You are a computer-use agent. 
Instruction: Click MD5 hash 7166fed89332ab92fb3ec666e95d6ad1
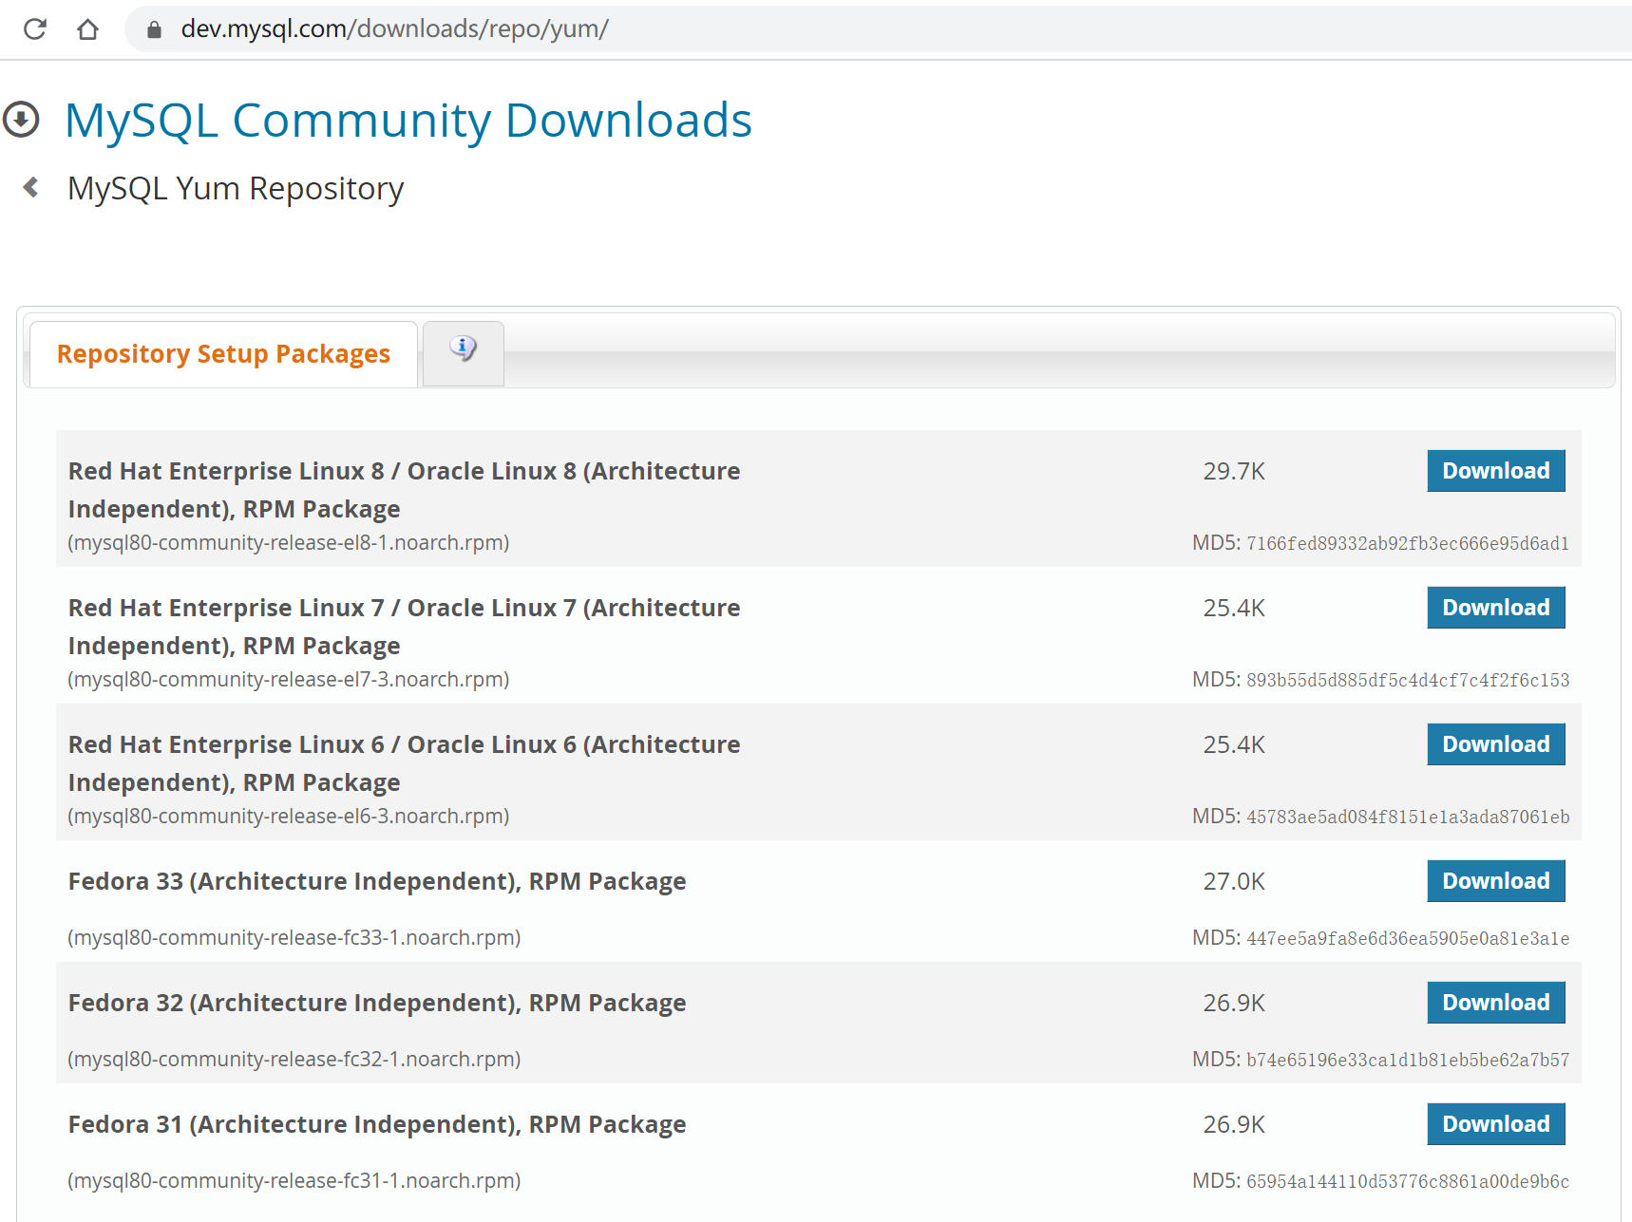1408,543
